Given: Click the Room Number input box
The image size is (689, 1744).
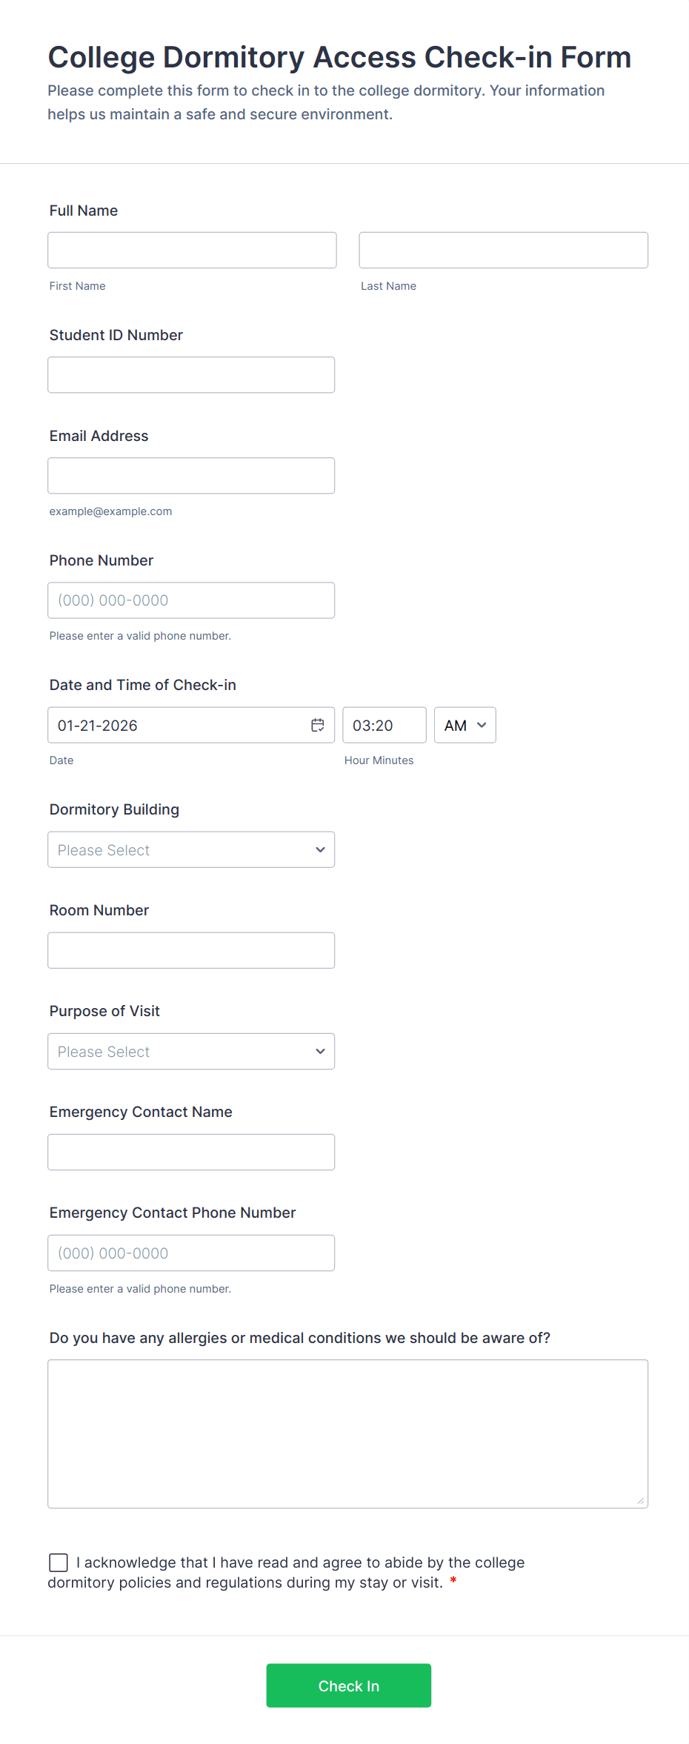Looking at the screenshot, I should click(190, 950).
